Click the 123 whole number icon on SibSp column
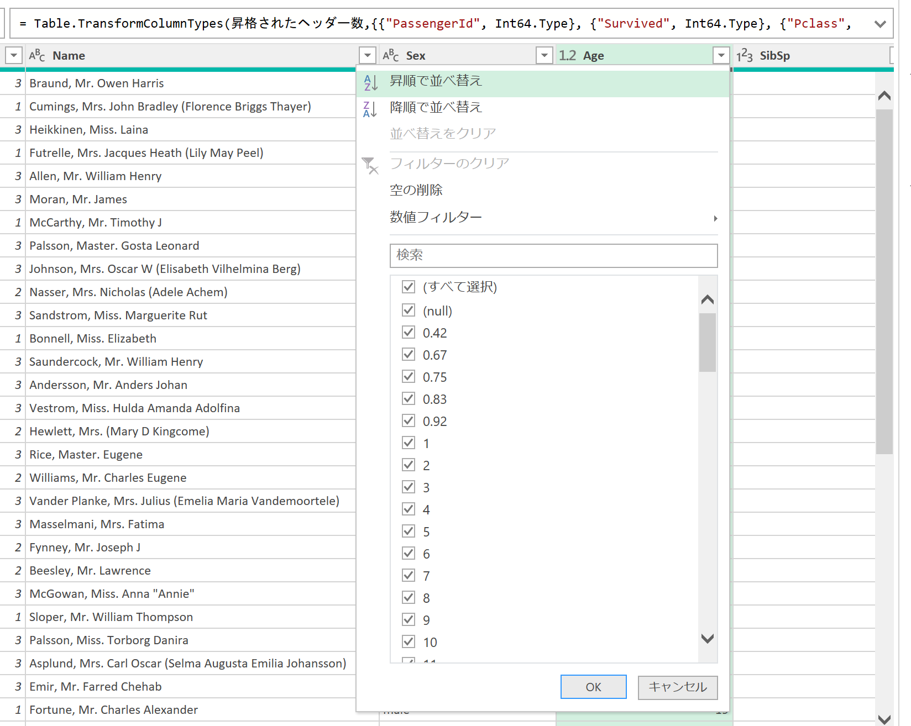The width and height of the screenshot is (911, 726). (744, 55)
